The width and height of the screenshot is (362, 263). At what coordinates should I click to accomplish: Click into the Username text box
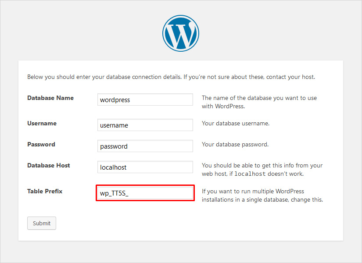[x=145, y=125]
